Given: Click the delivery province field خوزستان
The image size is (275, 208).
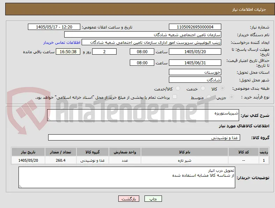Looking at the screenshot, I should 195,72.
